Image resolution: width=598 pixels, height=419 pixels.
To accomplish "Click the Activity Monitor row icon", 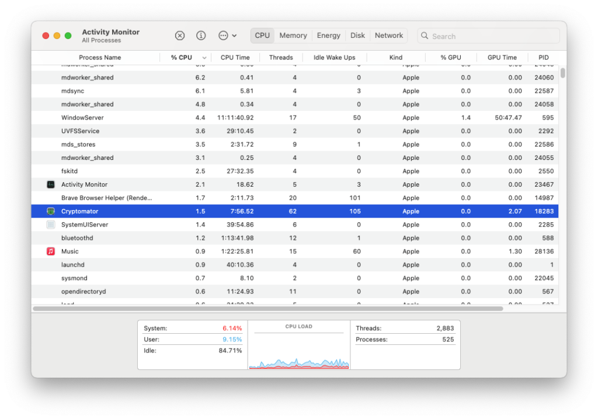I will coord(51,184).
